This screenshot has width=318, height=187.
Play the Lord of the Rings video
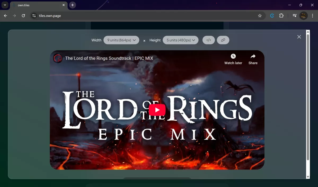pyautogui.click(x=157, y=110)
